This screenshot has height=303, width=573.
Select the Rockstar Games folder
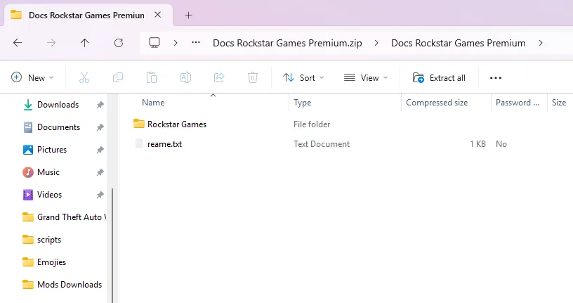pos(177,124)
